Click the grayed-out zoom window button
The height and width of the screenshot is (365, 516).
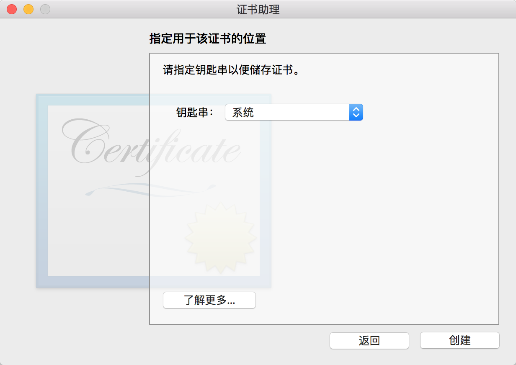45,9
